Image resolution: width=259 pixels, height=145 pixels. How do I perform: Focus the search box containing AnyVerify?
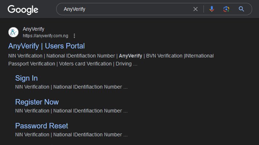click(123, 9)
